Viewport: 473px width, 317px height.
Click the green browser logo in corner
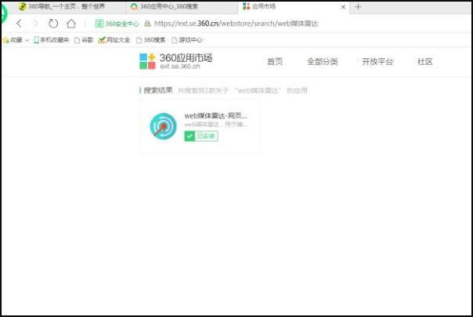click(x=3, y=13)
